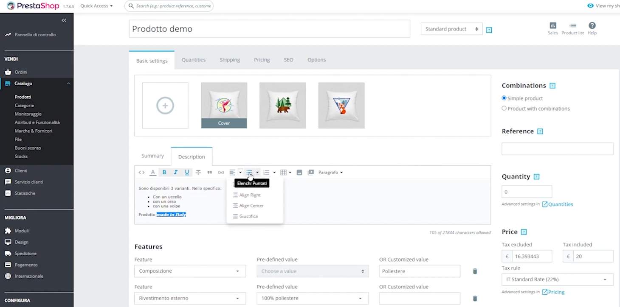Open source code view in editor toolbar
The height and width of the screenshot is (307, 620).
click(x=141, y=173)
